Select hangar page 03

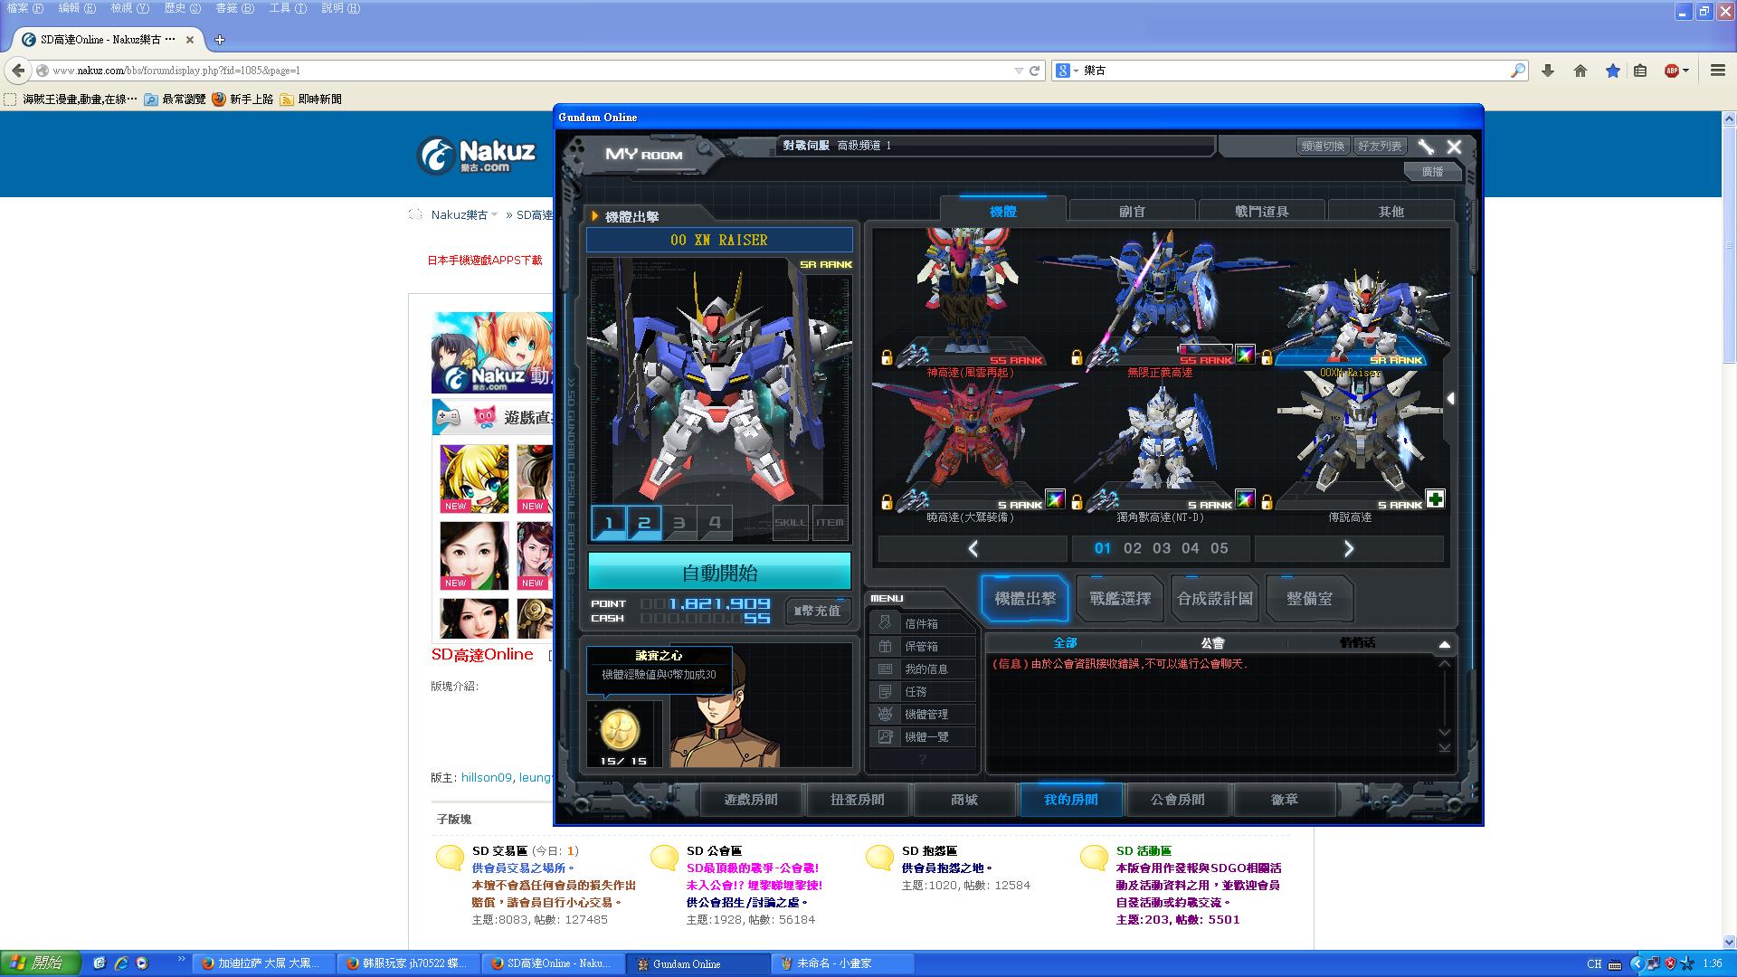coord(1162,548)
